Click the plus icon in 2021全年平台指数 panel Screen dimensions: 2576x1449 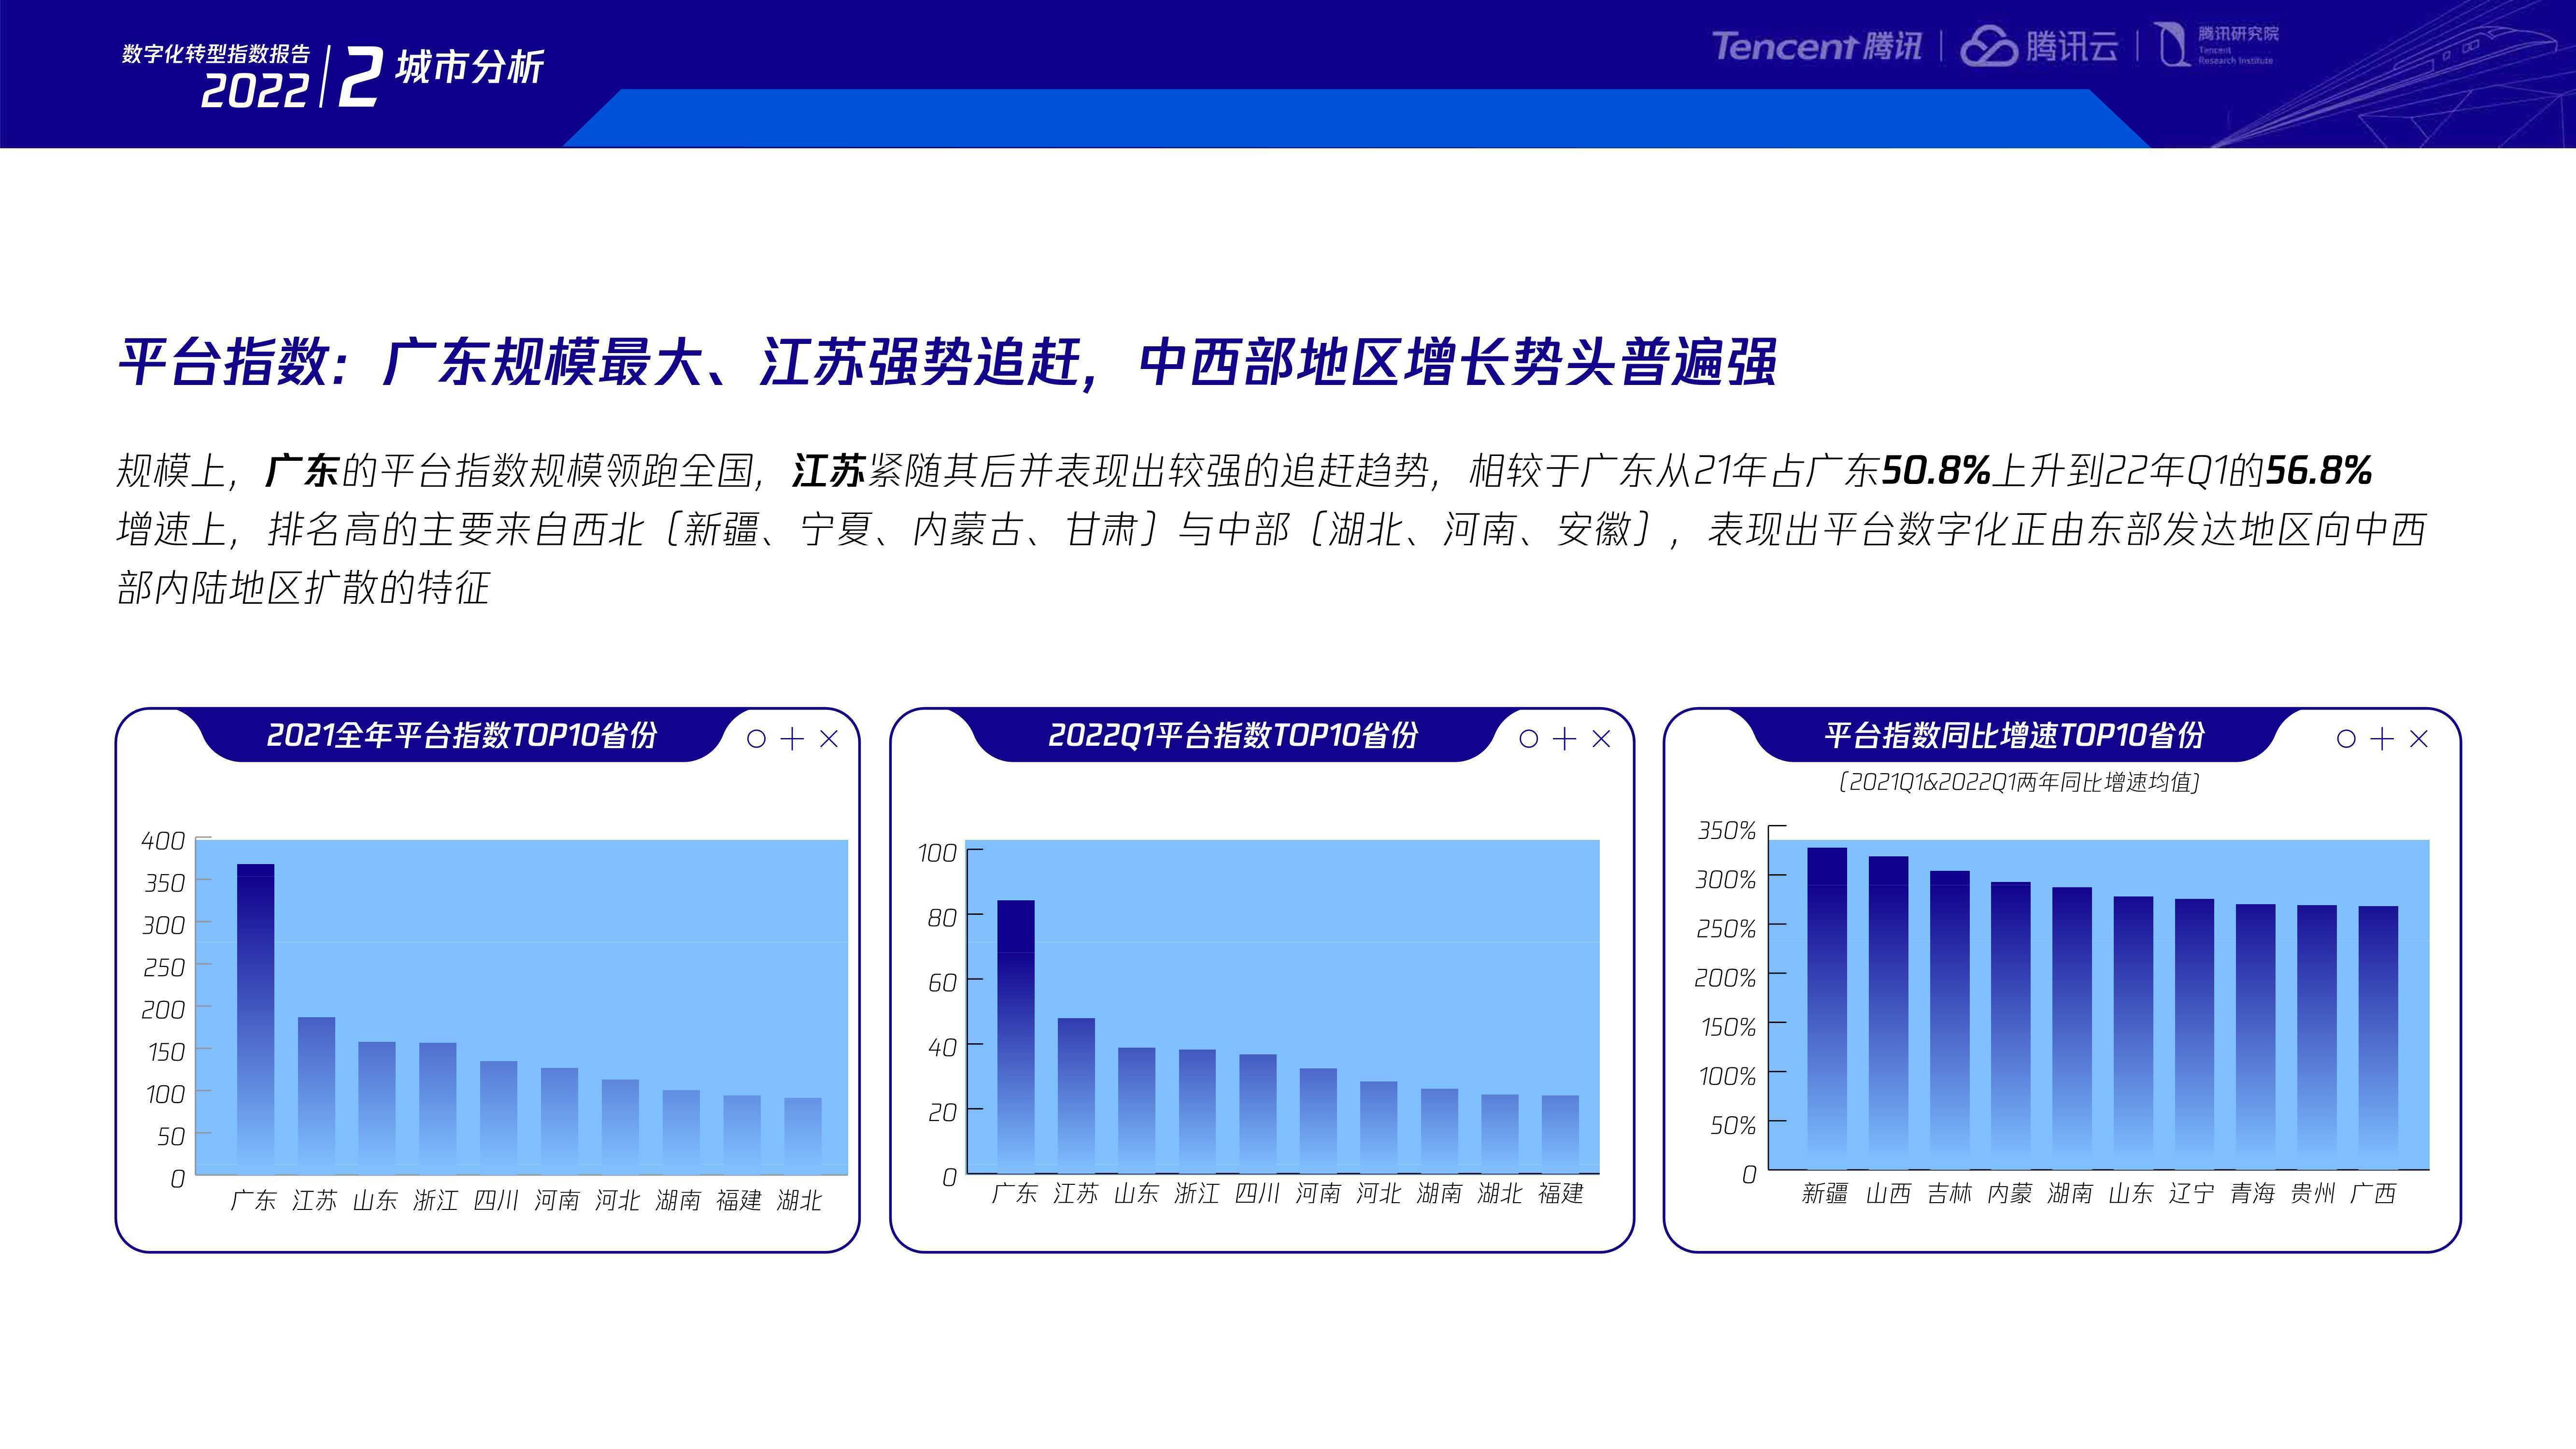[x=792, y=738]
